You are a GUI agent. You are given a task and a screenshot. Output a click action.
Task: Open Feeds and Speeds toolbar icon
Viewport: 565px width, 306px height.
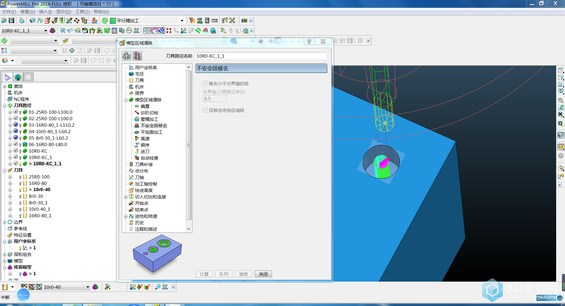coord(40,21)
